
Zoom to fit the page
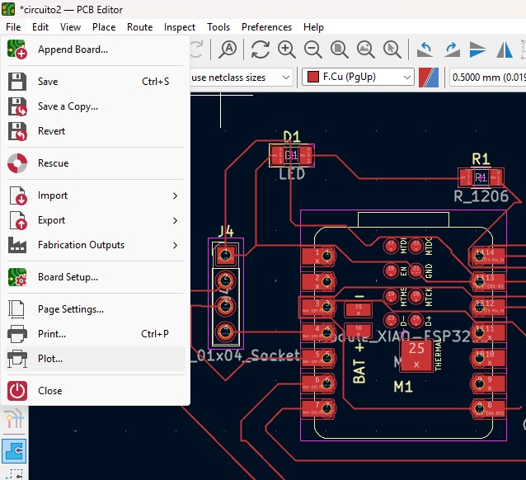tap(339, 49)
